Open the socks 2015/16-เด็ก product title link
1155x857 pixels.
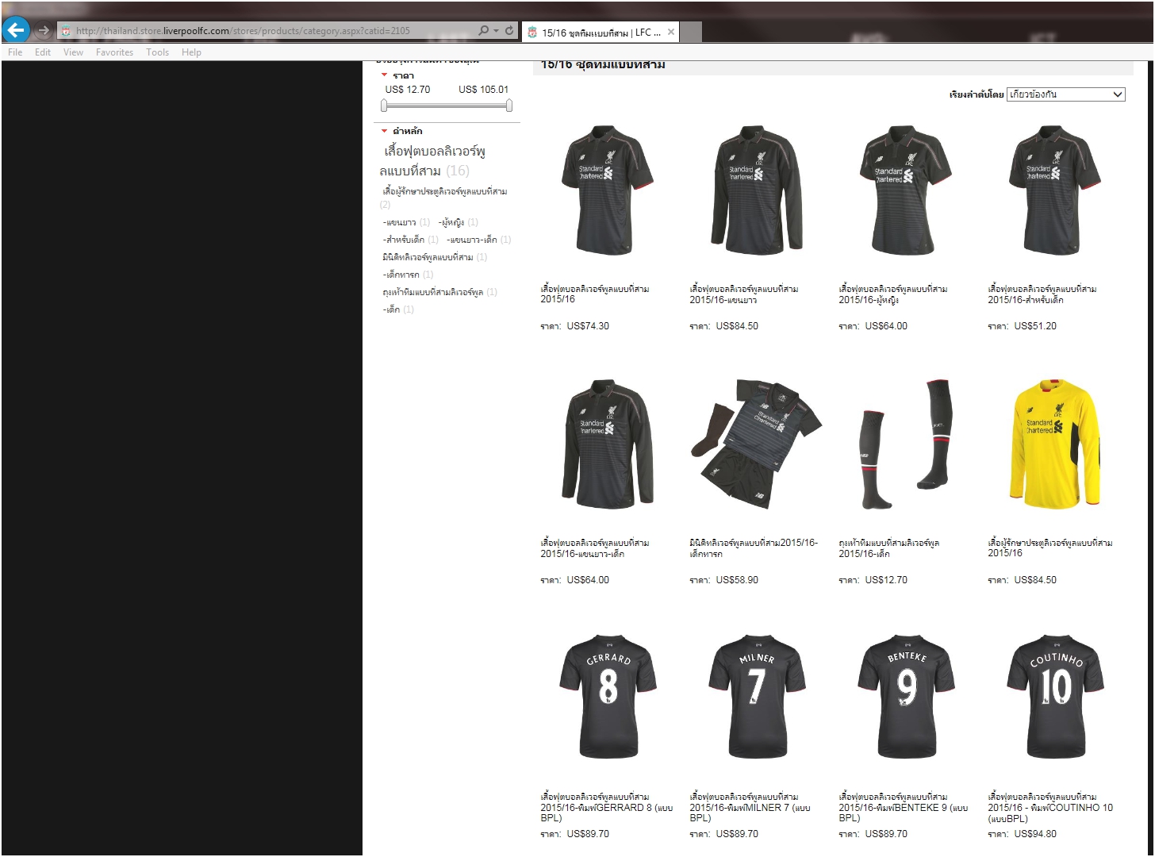(889, 548)
